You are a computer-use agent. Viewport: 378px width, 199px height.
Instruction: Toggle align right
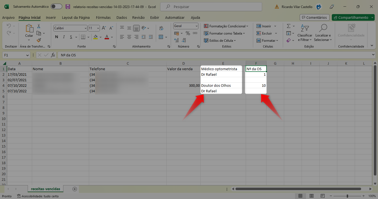coord(136,37)
